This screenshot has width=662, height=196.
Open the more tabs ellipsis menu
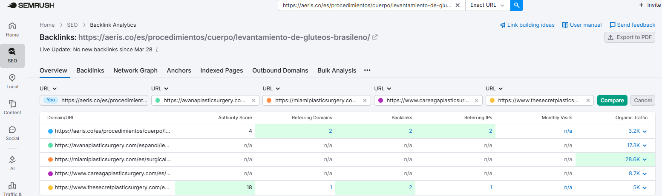[367, 70]
